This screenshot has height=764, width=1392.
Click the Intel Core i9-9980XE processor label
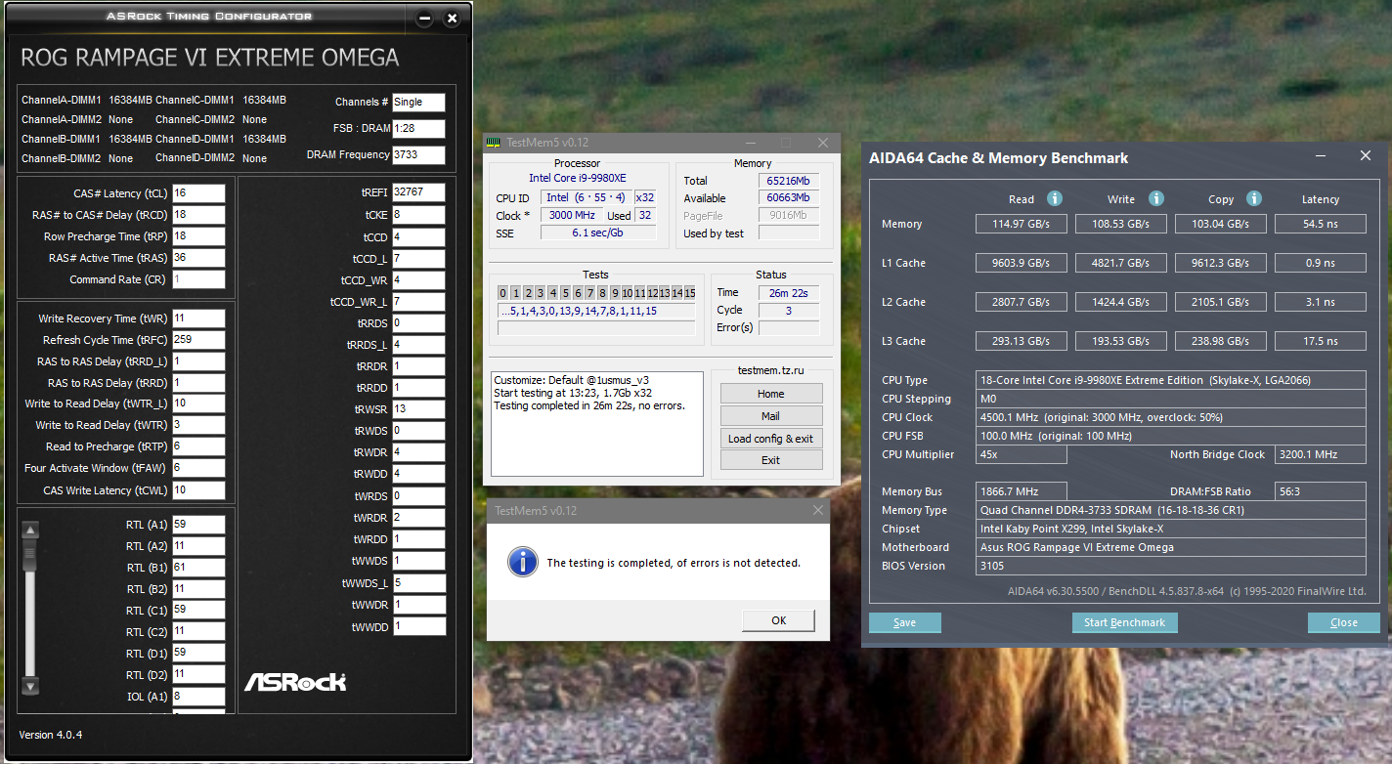[x=578, y=178]
